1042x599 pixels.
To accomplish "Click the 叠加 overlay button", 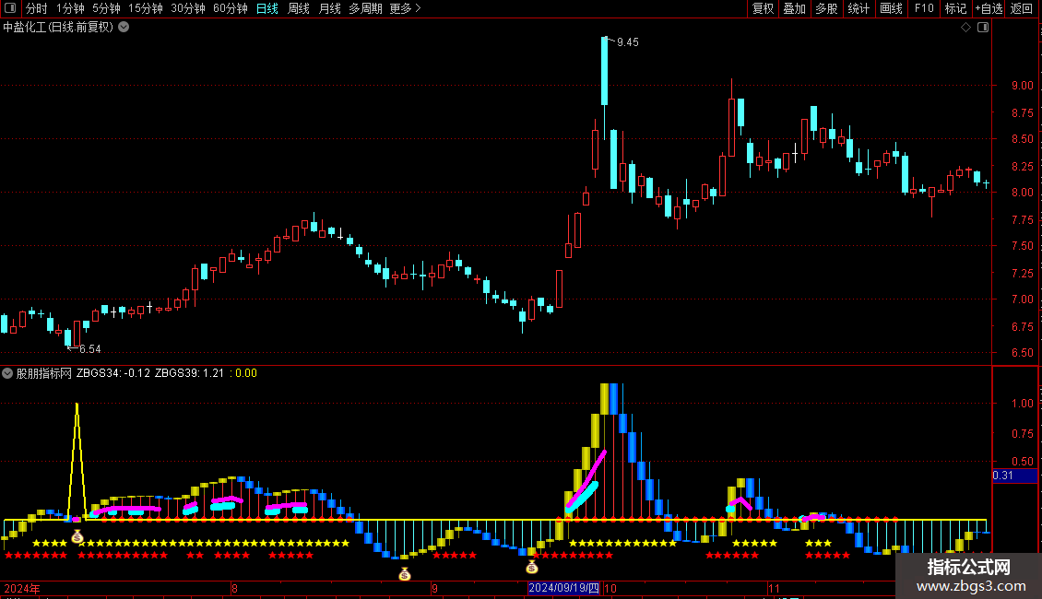I will click(795, 8).
